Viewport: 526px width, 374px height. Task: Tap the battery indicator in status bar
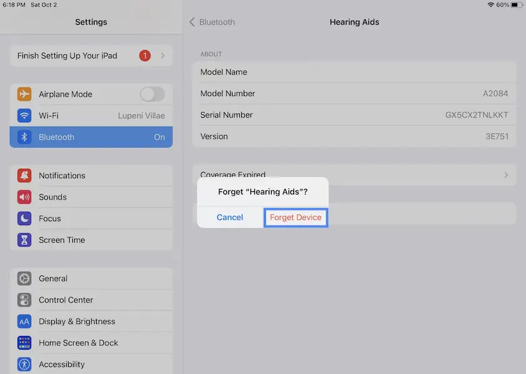coord(517,5)
